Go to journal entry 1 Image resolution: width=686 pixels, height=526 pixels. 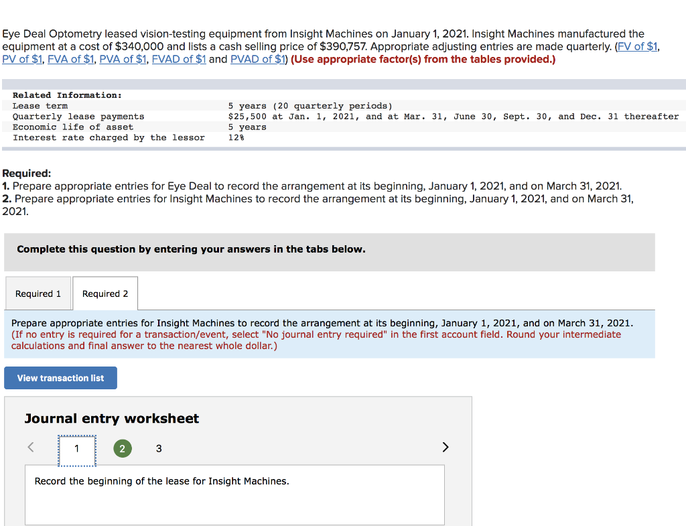click(x=77, y=450)
